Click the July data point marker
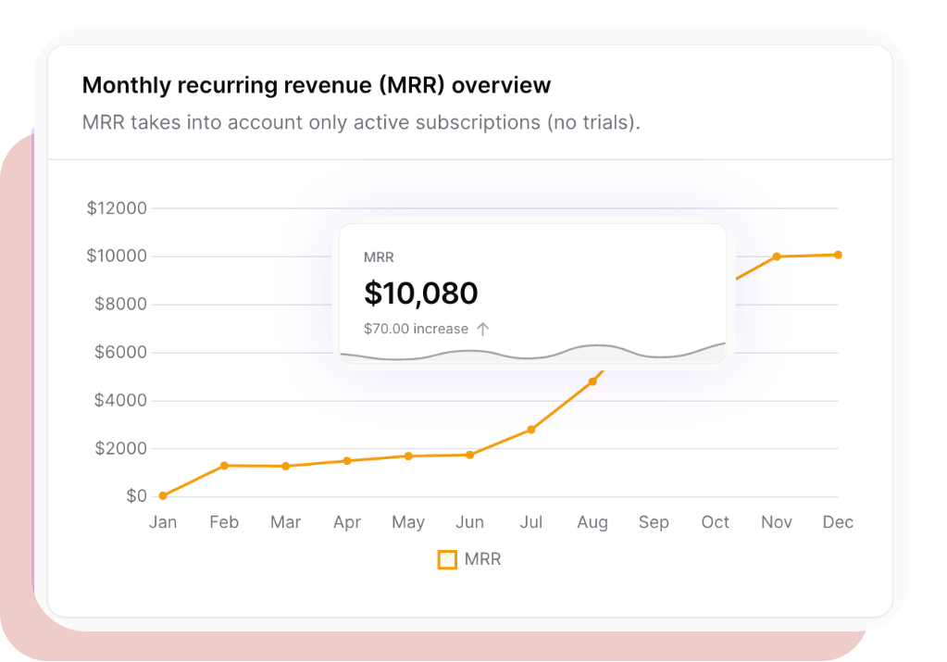The height and width of the screenshot is (662, 947). [x=531, y=430]
